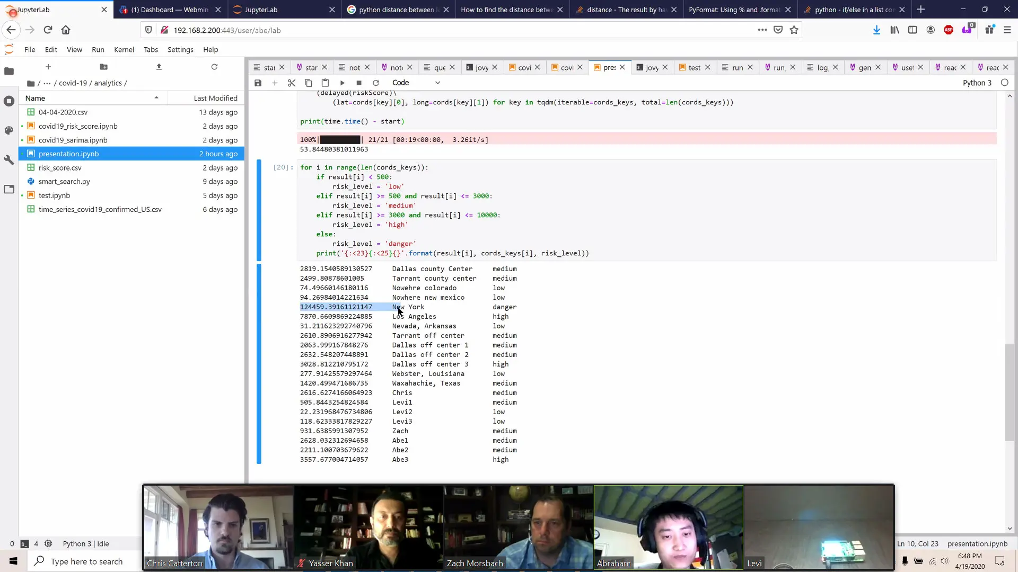The width and height of the screenshot is (1018, 572).
Task: Open covid19_sarima.ipynb from file list
Action: tap(73, 140)
